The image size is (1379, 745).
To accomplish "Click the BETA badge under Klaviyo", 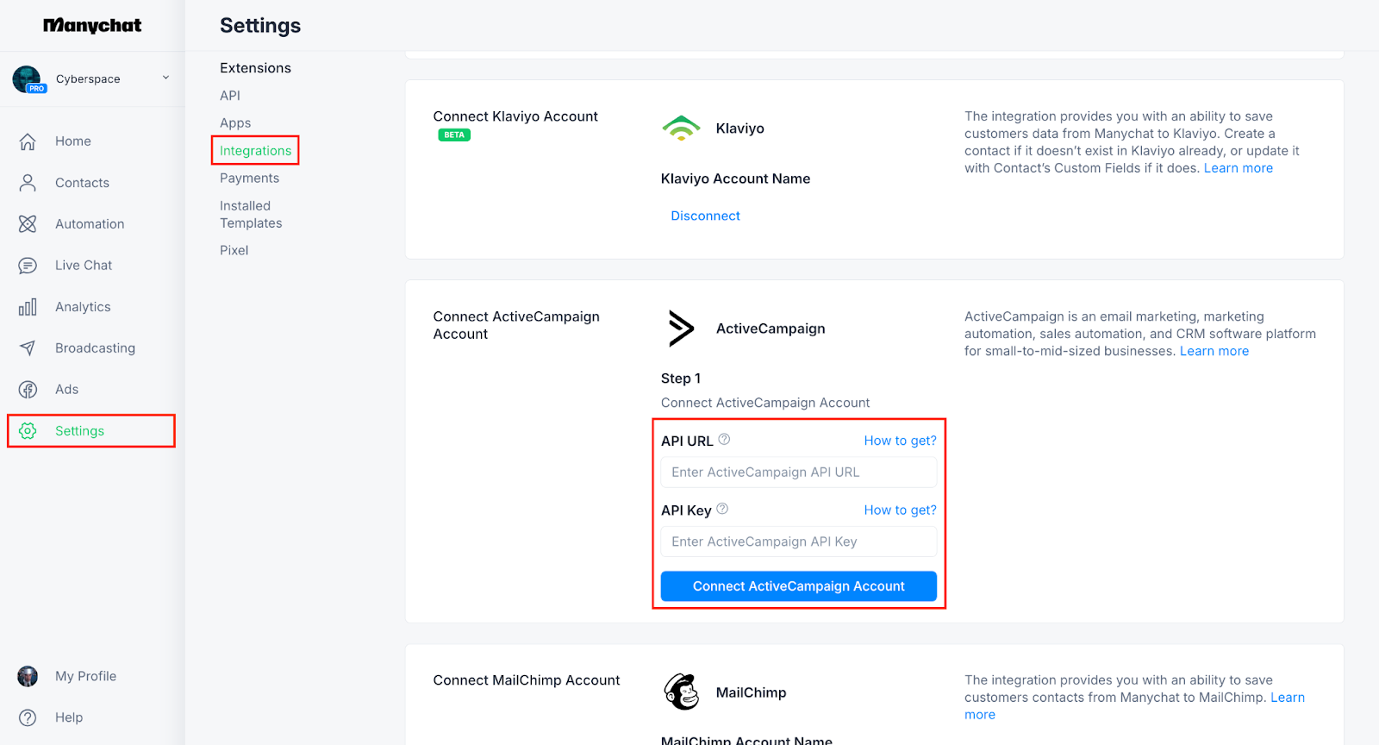I will pyautogui.click(x=454, y=135).
